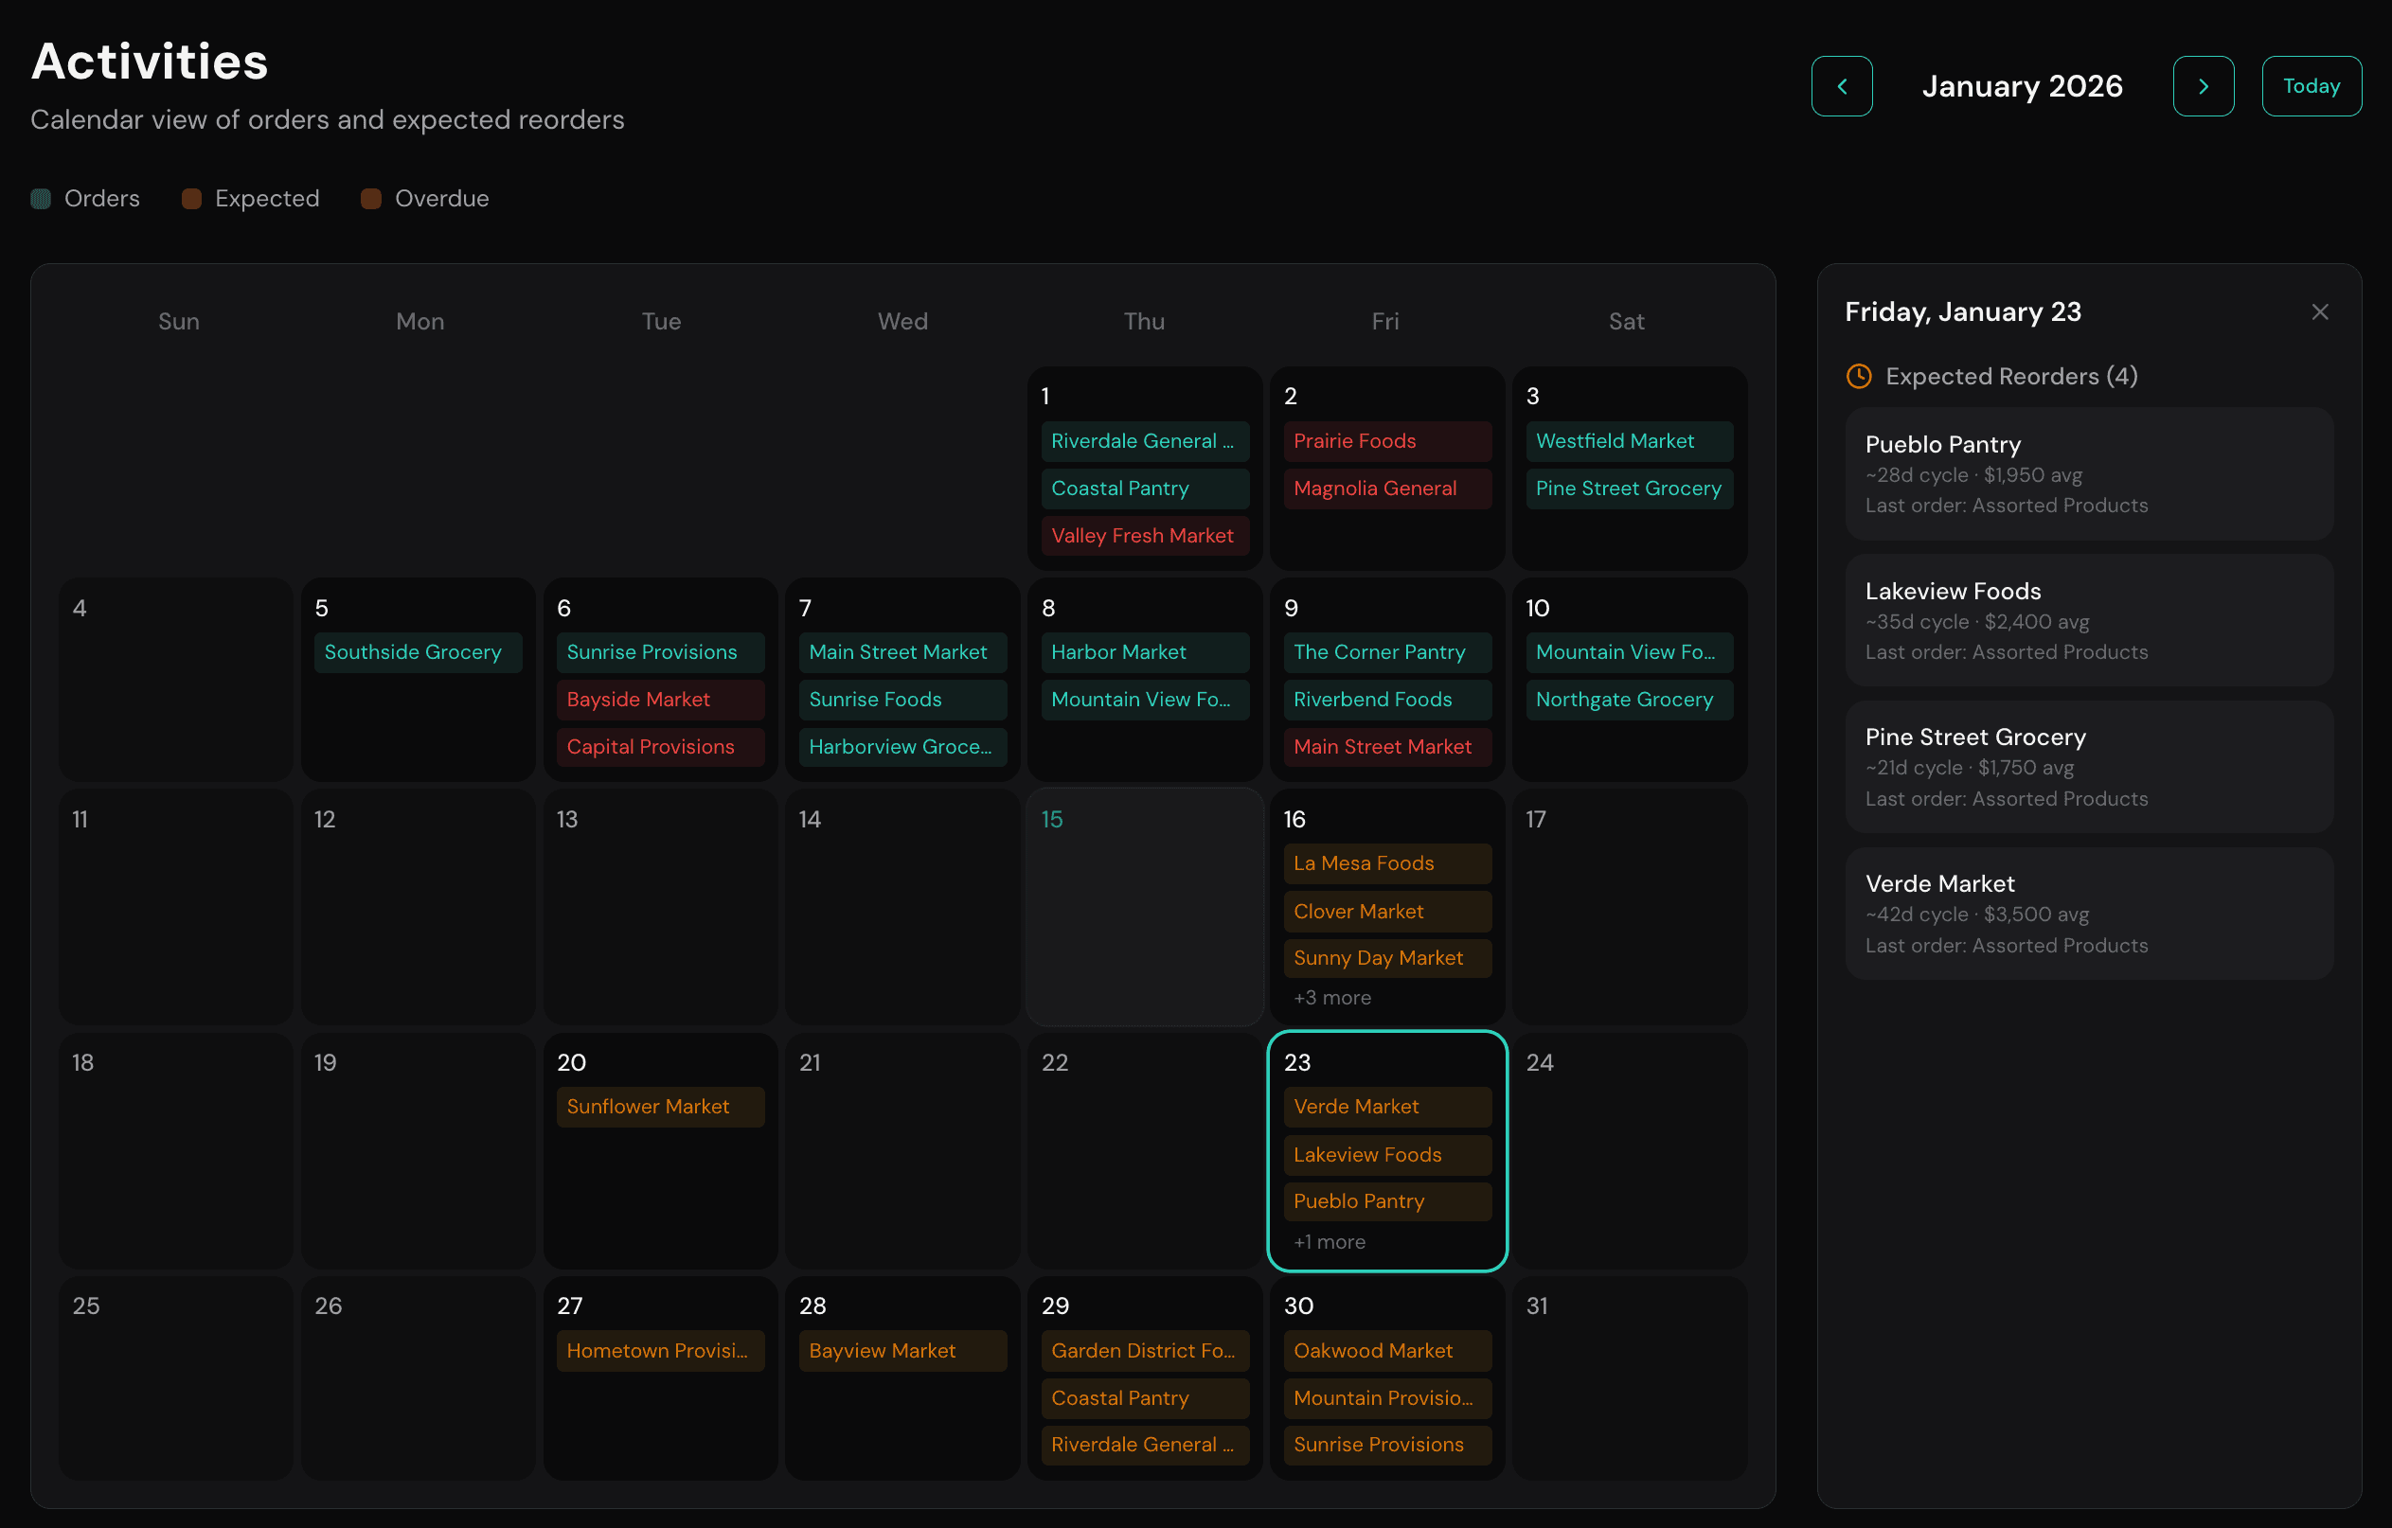Go to next month with right chevron

pyautogui.click(x=2204, y=85)
